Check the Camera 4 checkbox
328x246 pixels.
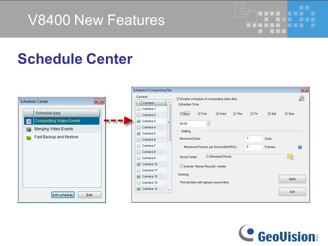click(138, 127)
